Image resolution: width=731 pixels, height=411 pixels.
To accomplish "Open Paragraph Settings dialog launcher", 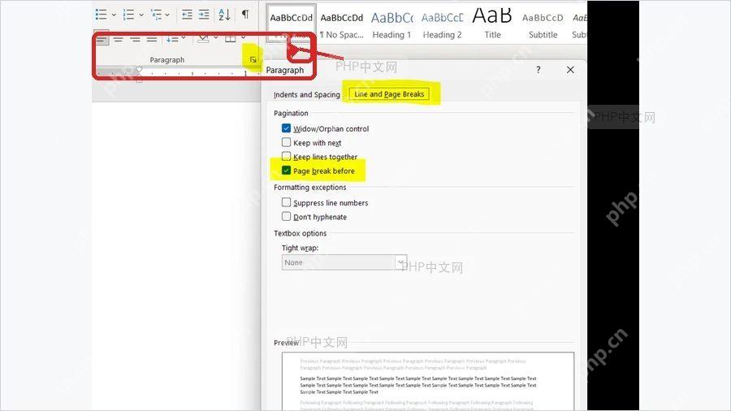I will coord(253,59).
